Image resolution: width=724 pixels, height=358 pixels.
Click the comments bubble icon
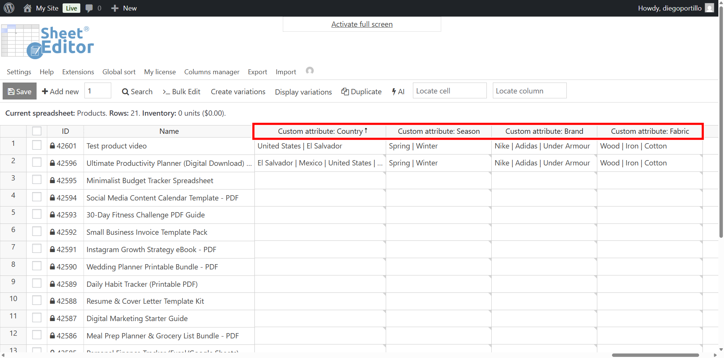pos(89,8)
